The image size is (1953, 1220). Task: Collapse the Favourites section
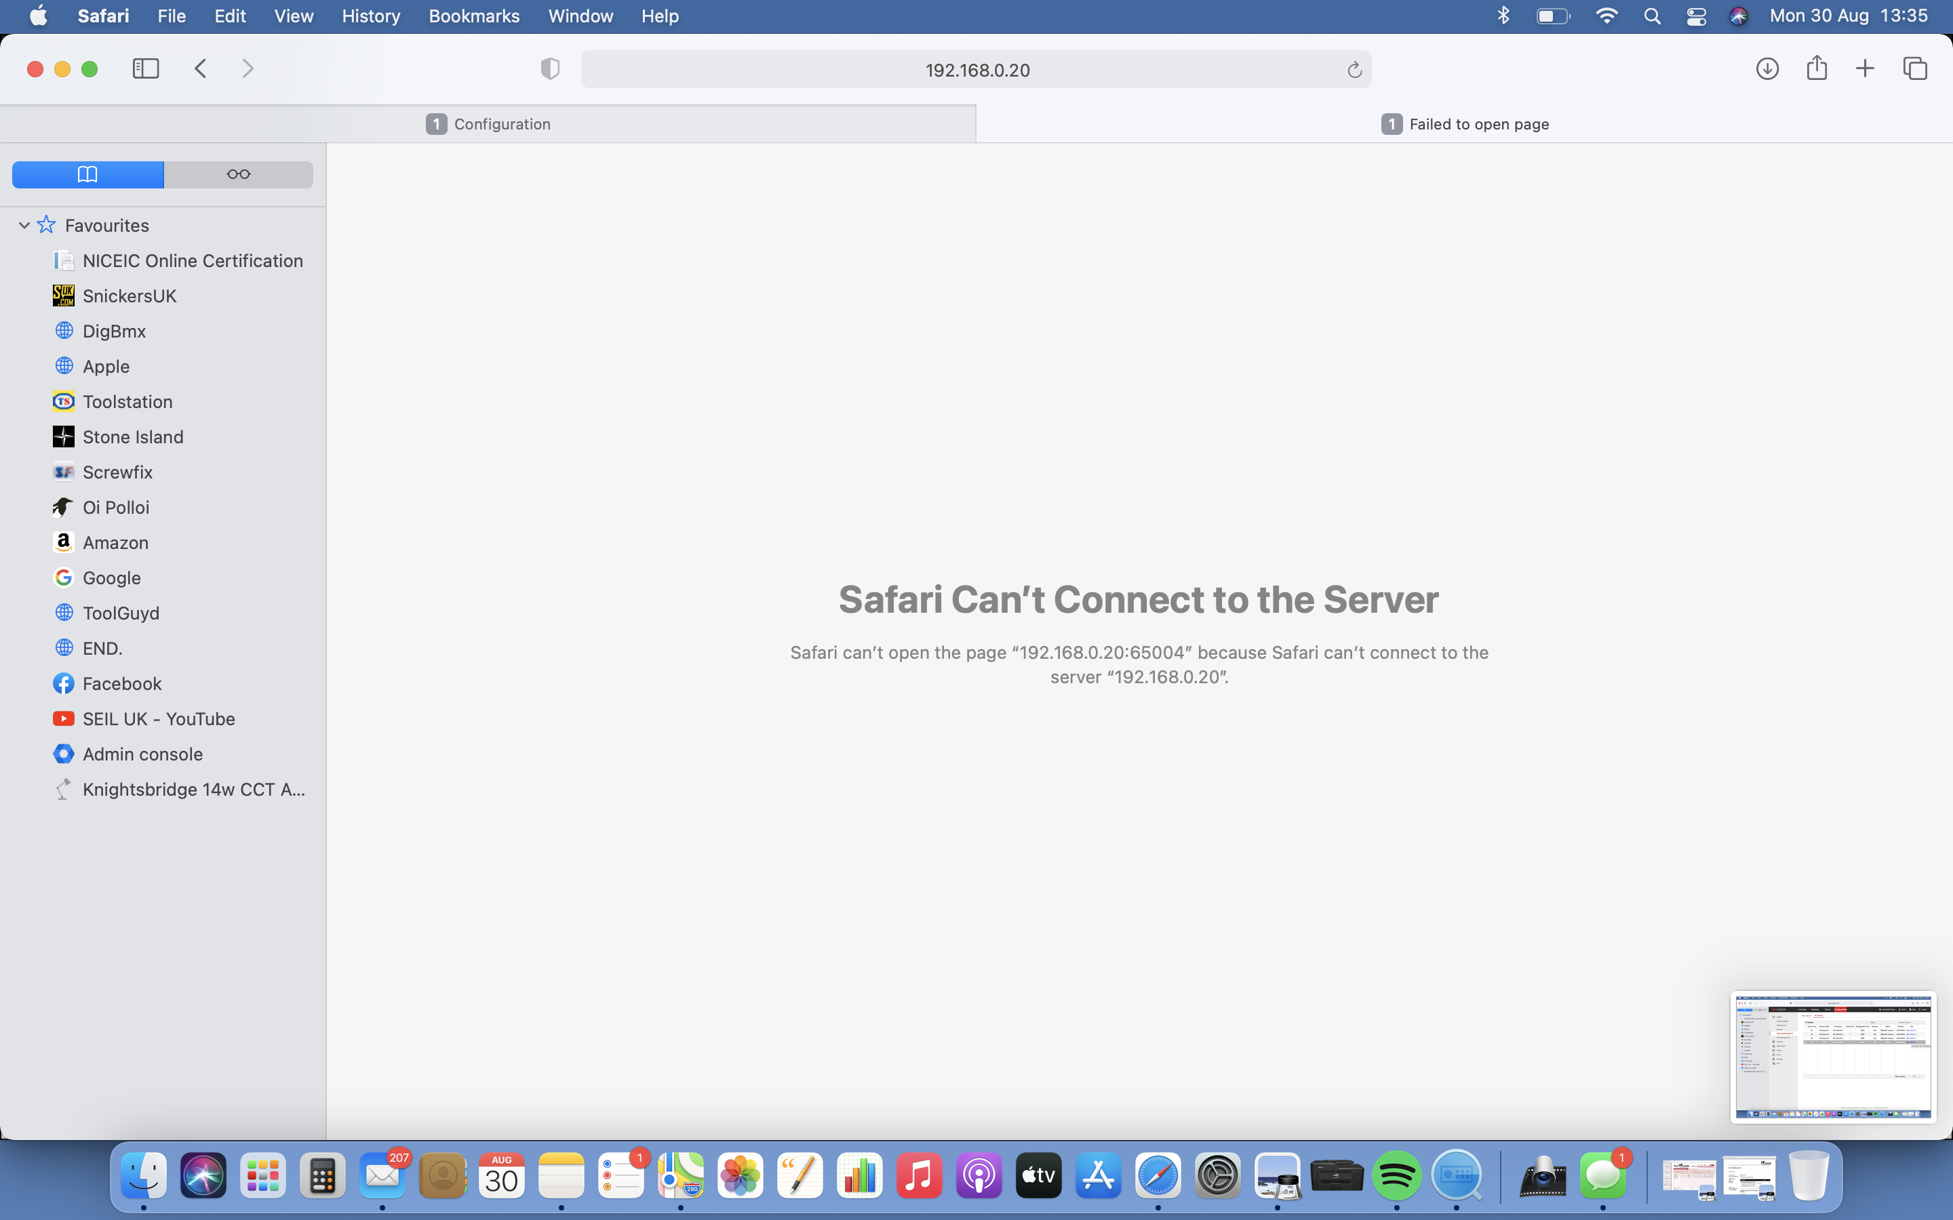coord(24,225)
